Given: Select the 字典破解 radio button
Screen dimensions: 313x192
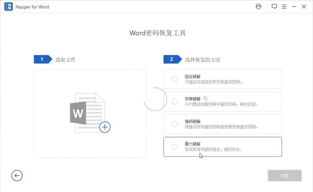Looking at the screenshot, I should (x=175, y=102).
